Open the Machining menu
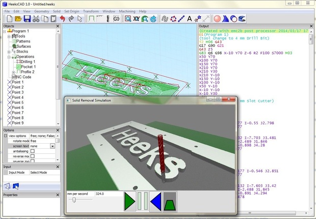Screen dimensions: 316x219 (127, 11)
